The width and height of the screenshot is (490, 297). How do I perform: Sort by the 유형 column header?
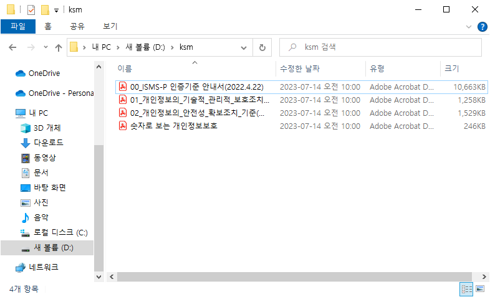coord(403,68)
